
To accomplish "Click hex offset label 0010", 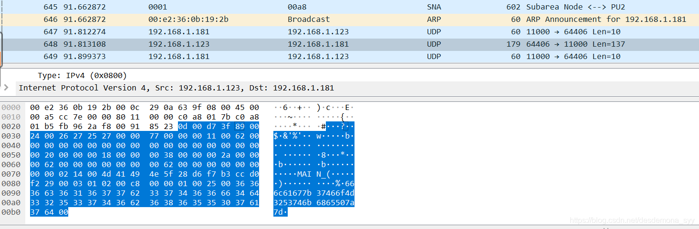I will tap(11, 117).
